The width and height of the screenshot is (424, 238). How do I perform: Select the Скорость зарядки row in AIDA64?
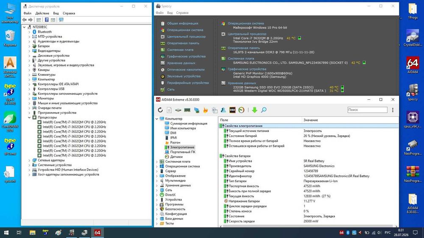[x=308, y=221]
